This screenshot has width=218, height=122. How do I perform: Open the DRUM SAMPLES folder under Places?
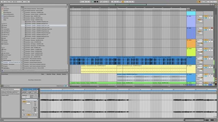[x=7, y=61]
